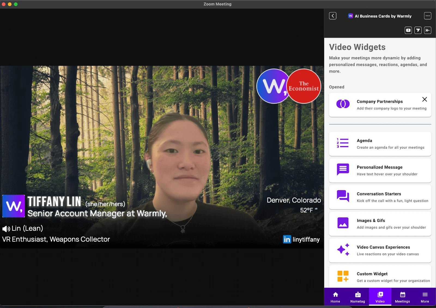
Task: Close the Company Partnerships widget
Action: 424,99
